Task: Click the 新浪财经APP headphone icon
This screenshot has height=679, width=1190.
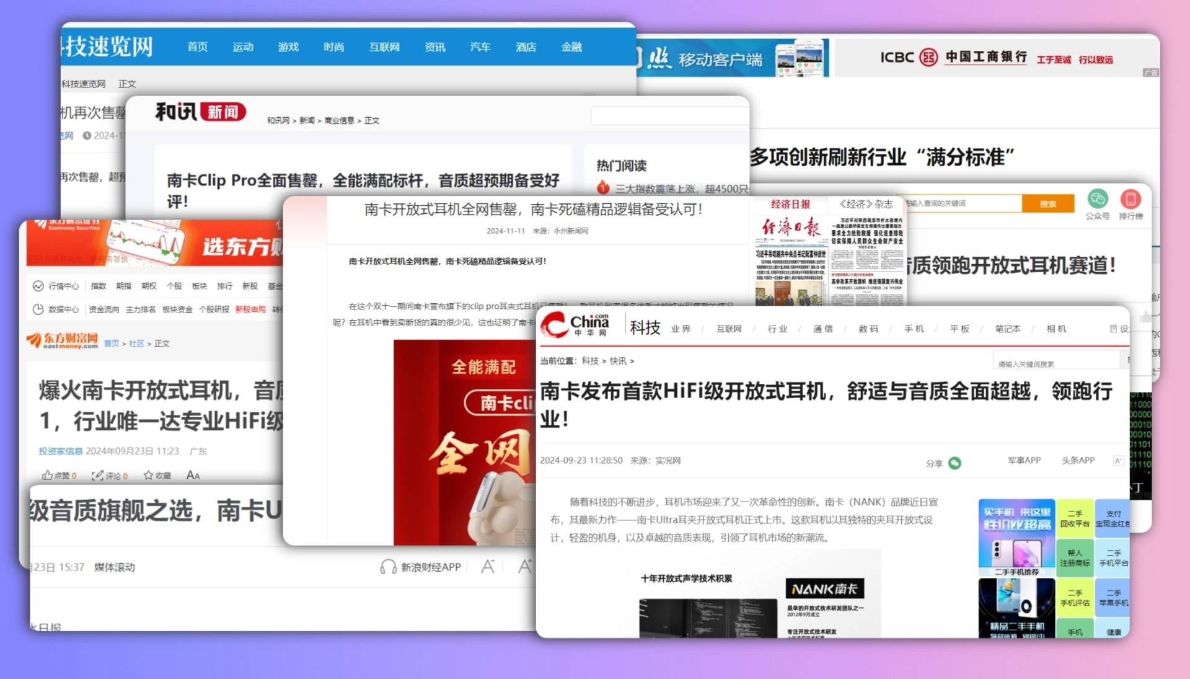Action: pyautogui.click(x=388, y=567)
